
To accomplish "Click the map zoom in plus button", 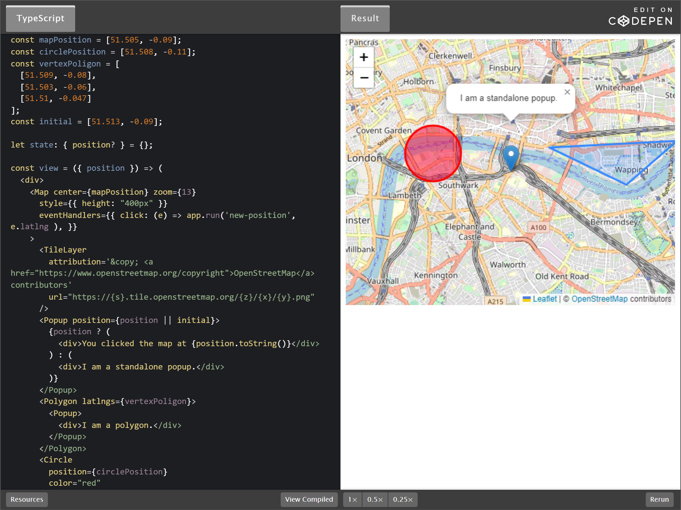I will click(364, 57).
